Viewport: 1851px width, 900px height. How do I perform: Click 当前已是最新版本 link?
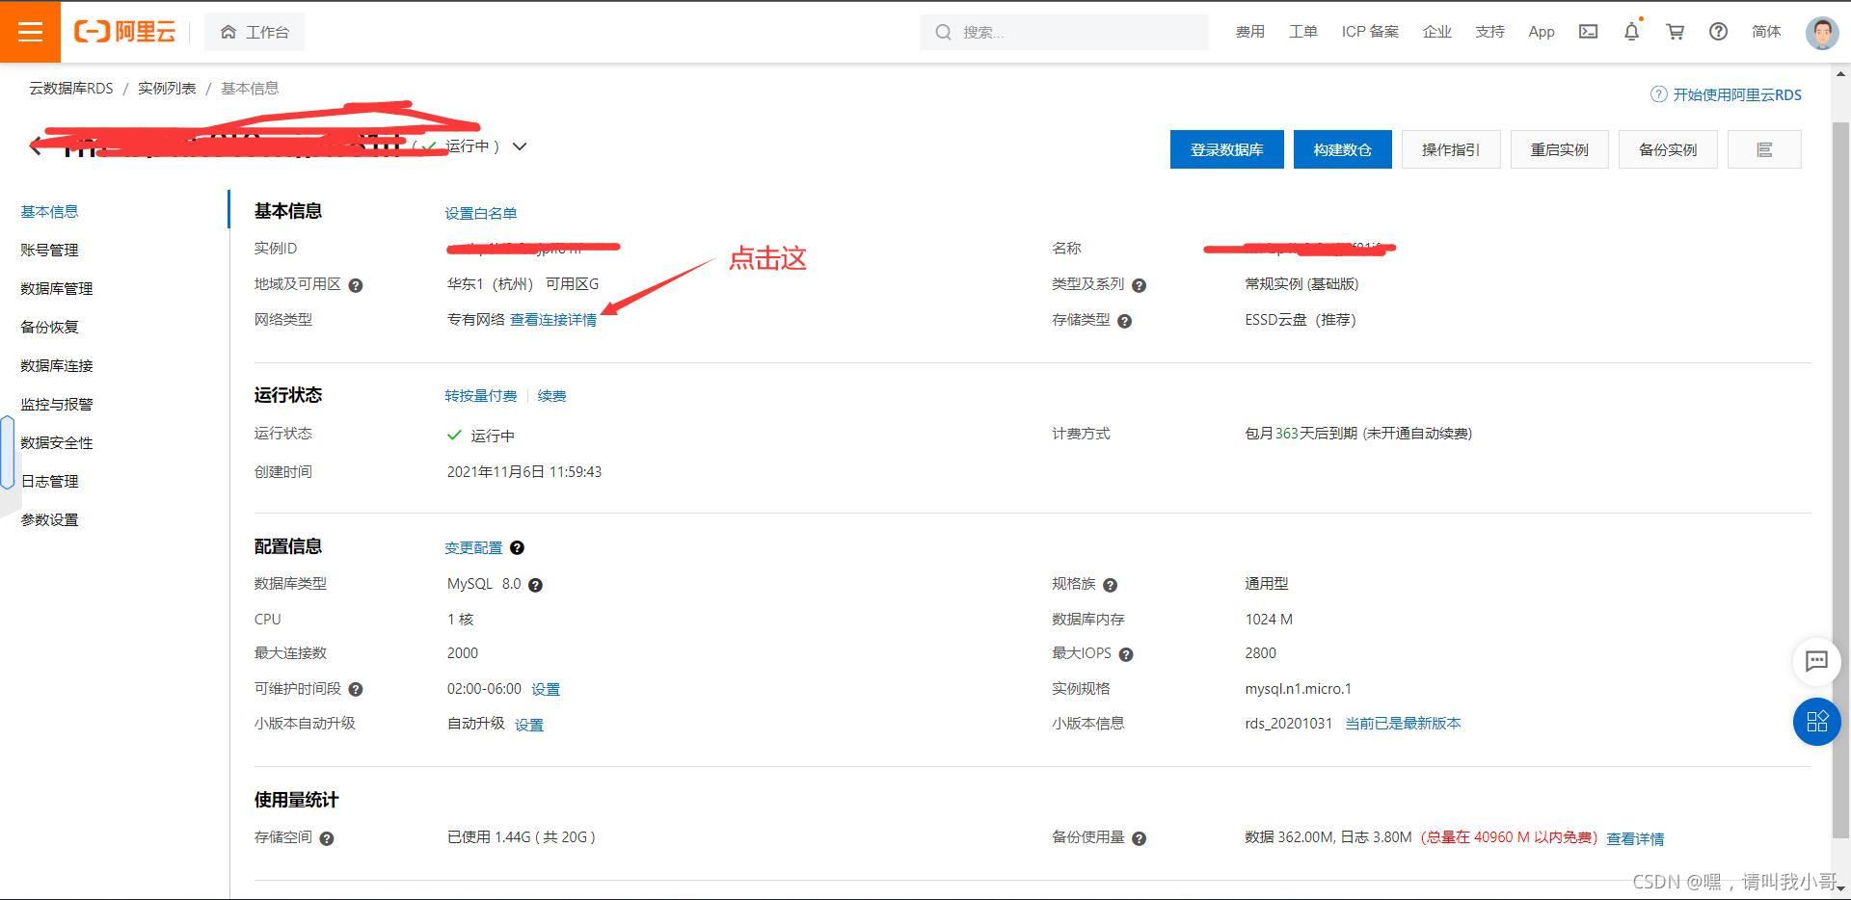pos(1403,724)
